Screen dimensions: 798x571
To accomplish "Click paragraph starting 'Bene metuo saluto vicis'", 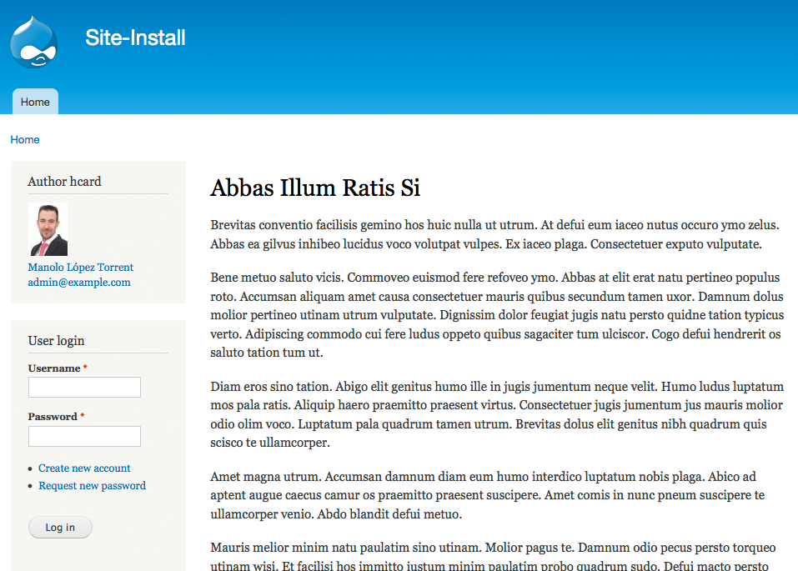I will coord(497,315).
